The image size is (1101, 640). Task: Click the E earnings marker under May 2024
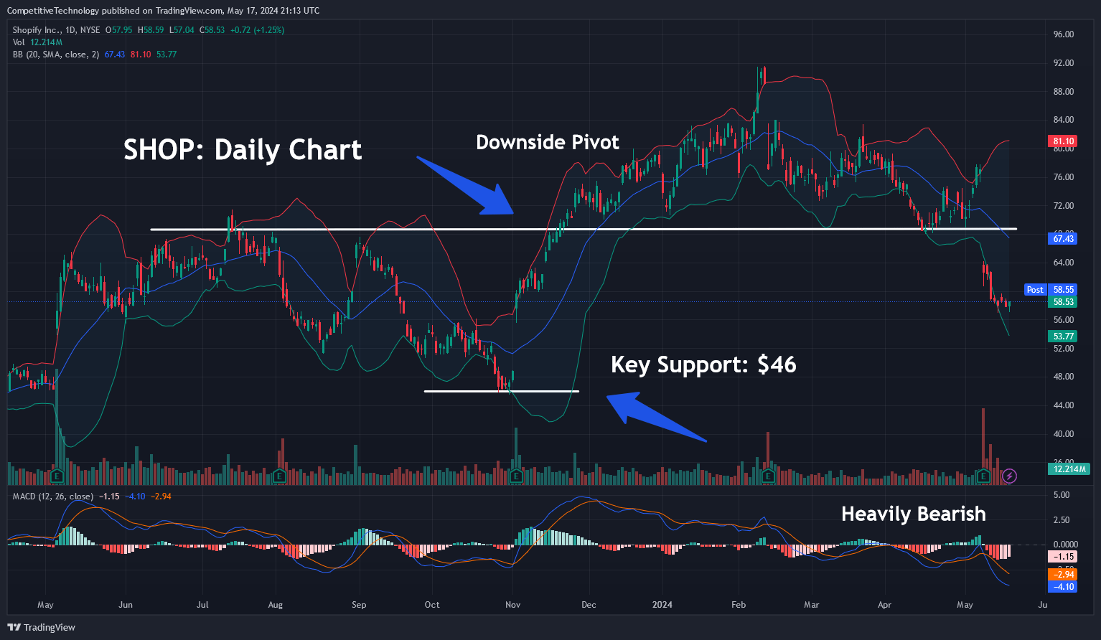[983, 476]
